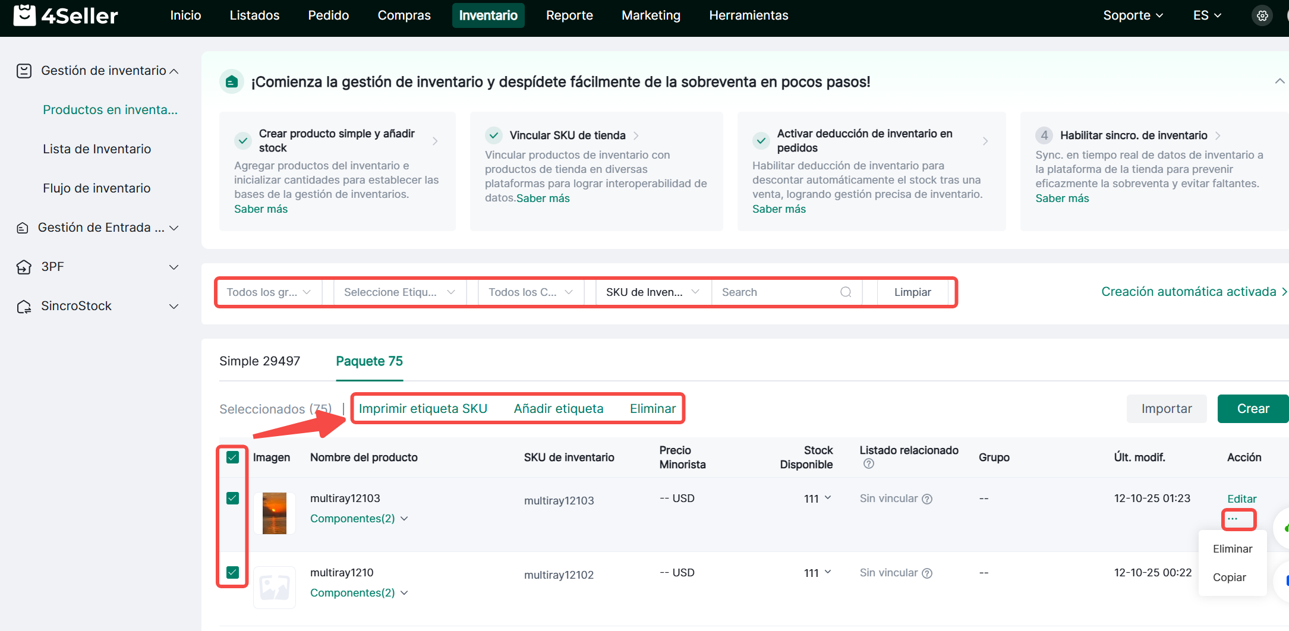Deselect the multiray1210 row checkbox
This screenshot has width=1289, height=631.
coord(232,572)
